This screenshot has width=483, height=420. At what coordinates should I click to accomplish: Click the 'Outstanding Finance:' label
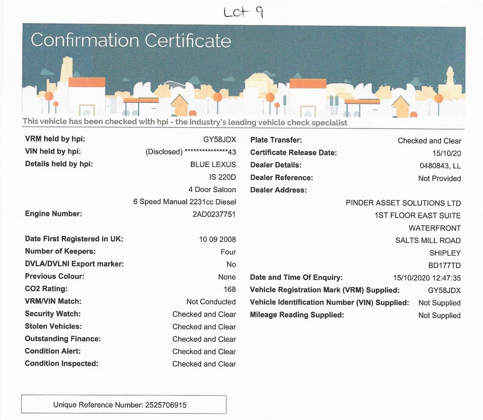tap(63, 339)
